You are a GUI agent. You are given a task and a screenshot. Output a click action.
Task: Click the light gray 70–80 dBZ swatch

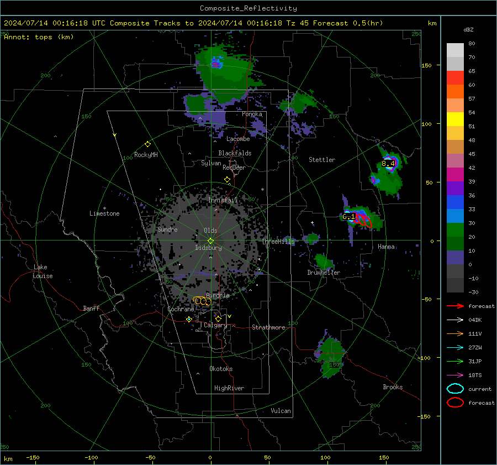(455, 50)
